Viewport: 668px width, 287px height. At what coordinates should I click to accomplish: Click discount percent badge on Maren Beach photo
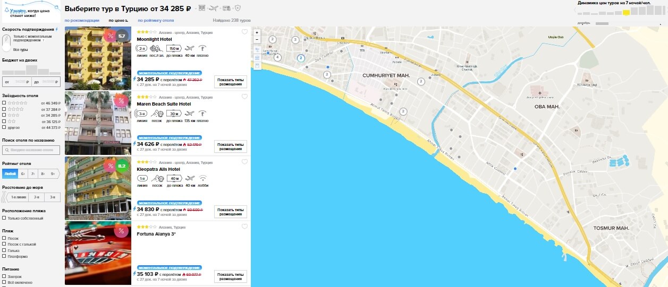click(x=121, y=101)
